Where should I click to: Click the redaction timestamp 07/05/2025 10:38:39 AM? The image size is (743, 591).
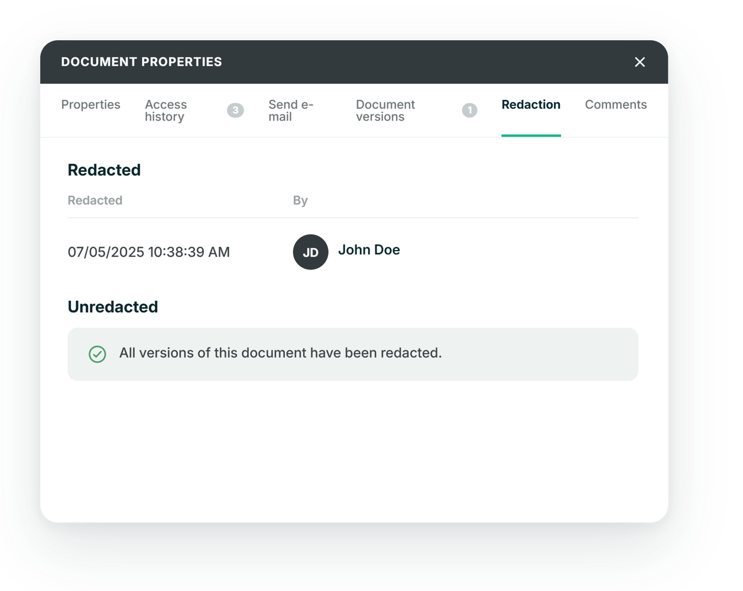(148, 252)
